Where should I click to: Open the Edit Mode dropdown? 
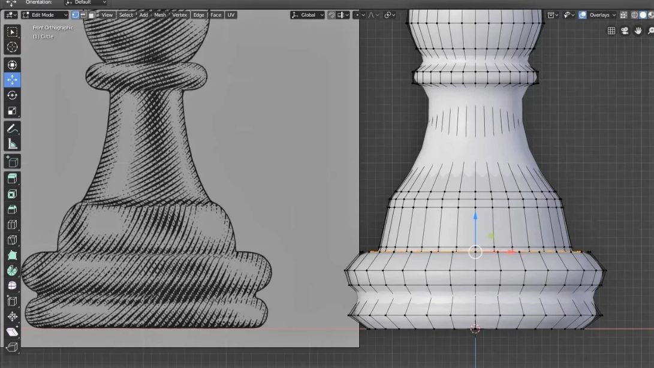coord(45,15)
